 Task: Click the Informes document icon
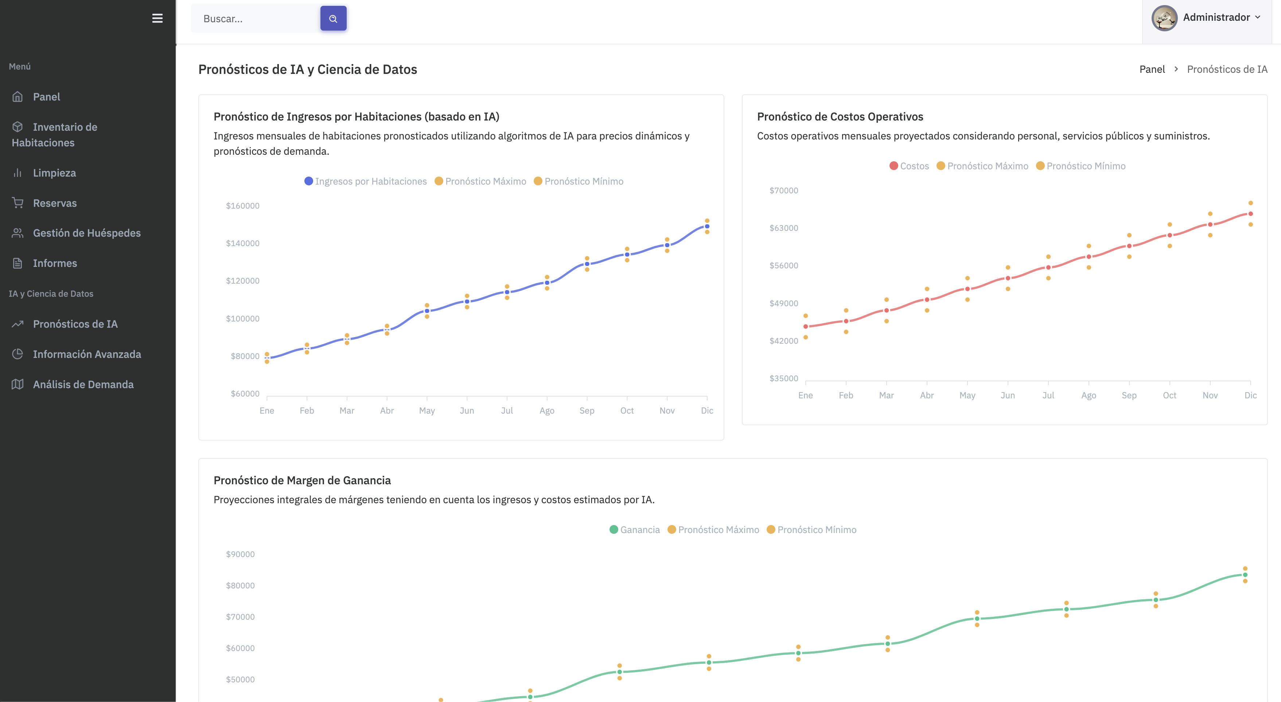[x=17, y=263]
